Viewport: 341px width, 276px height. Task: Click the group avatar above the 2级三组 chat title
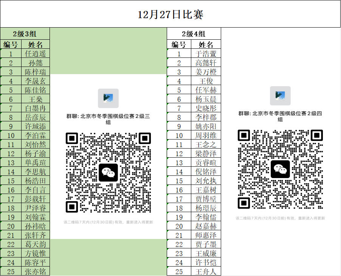108,98
